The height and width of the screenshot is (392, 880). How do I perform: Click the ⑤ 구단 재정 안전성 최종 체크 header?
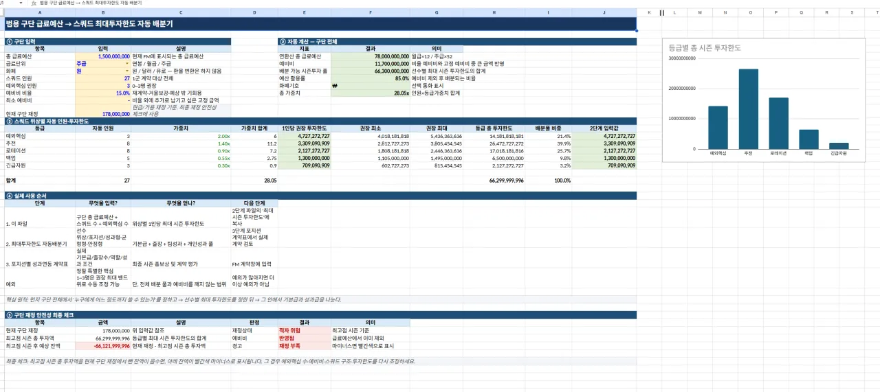pos(320,314)
